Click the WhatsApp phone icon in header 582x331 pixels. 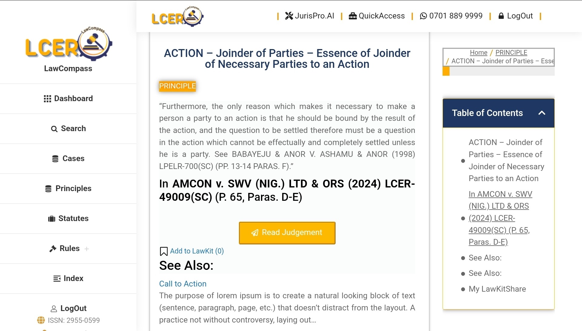click(x=423, y=16)
